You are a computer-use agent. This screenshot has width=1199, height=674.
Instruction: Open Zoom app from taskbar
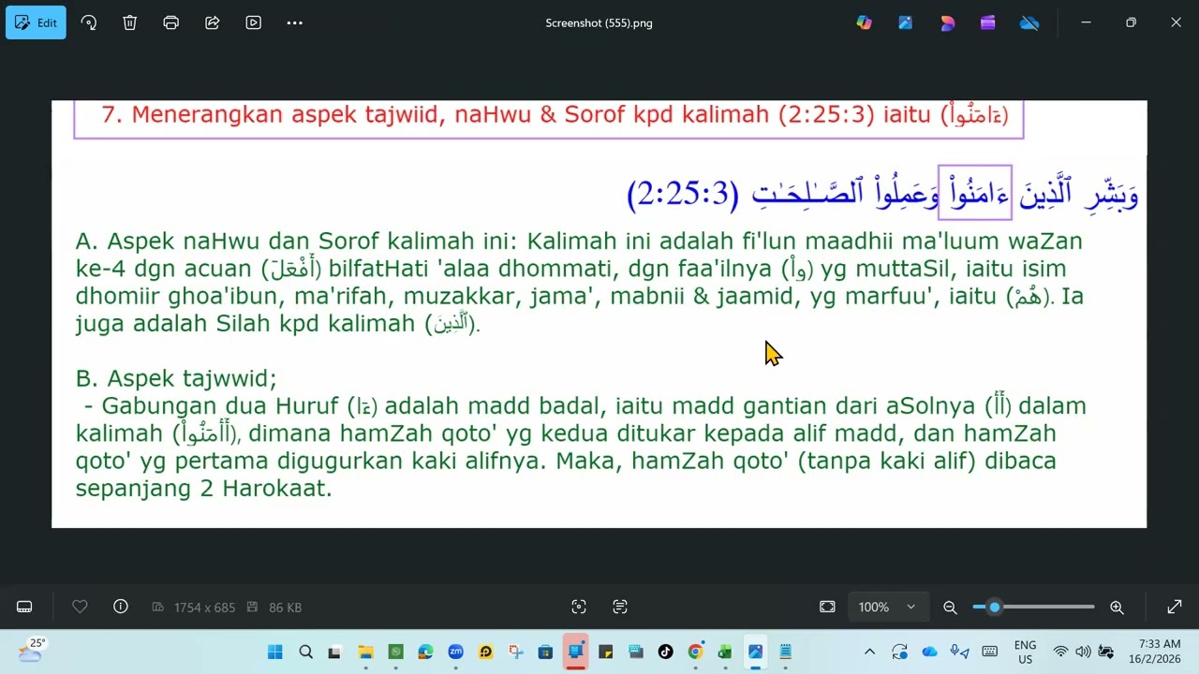(455, 652)
